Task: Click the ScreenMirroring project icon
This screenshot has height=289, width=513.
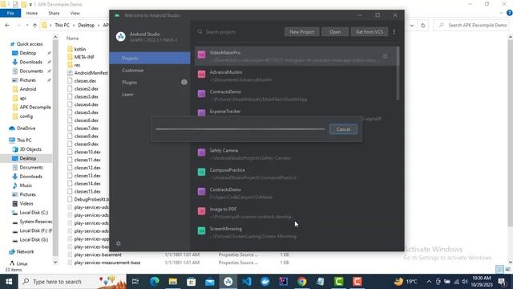Action: [201, 230]
